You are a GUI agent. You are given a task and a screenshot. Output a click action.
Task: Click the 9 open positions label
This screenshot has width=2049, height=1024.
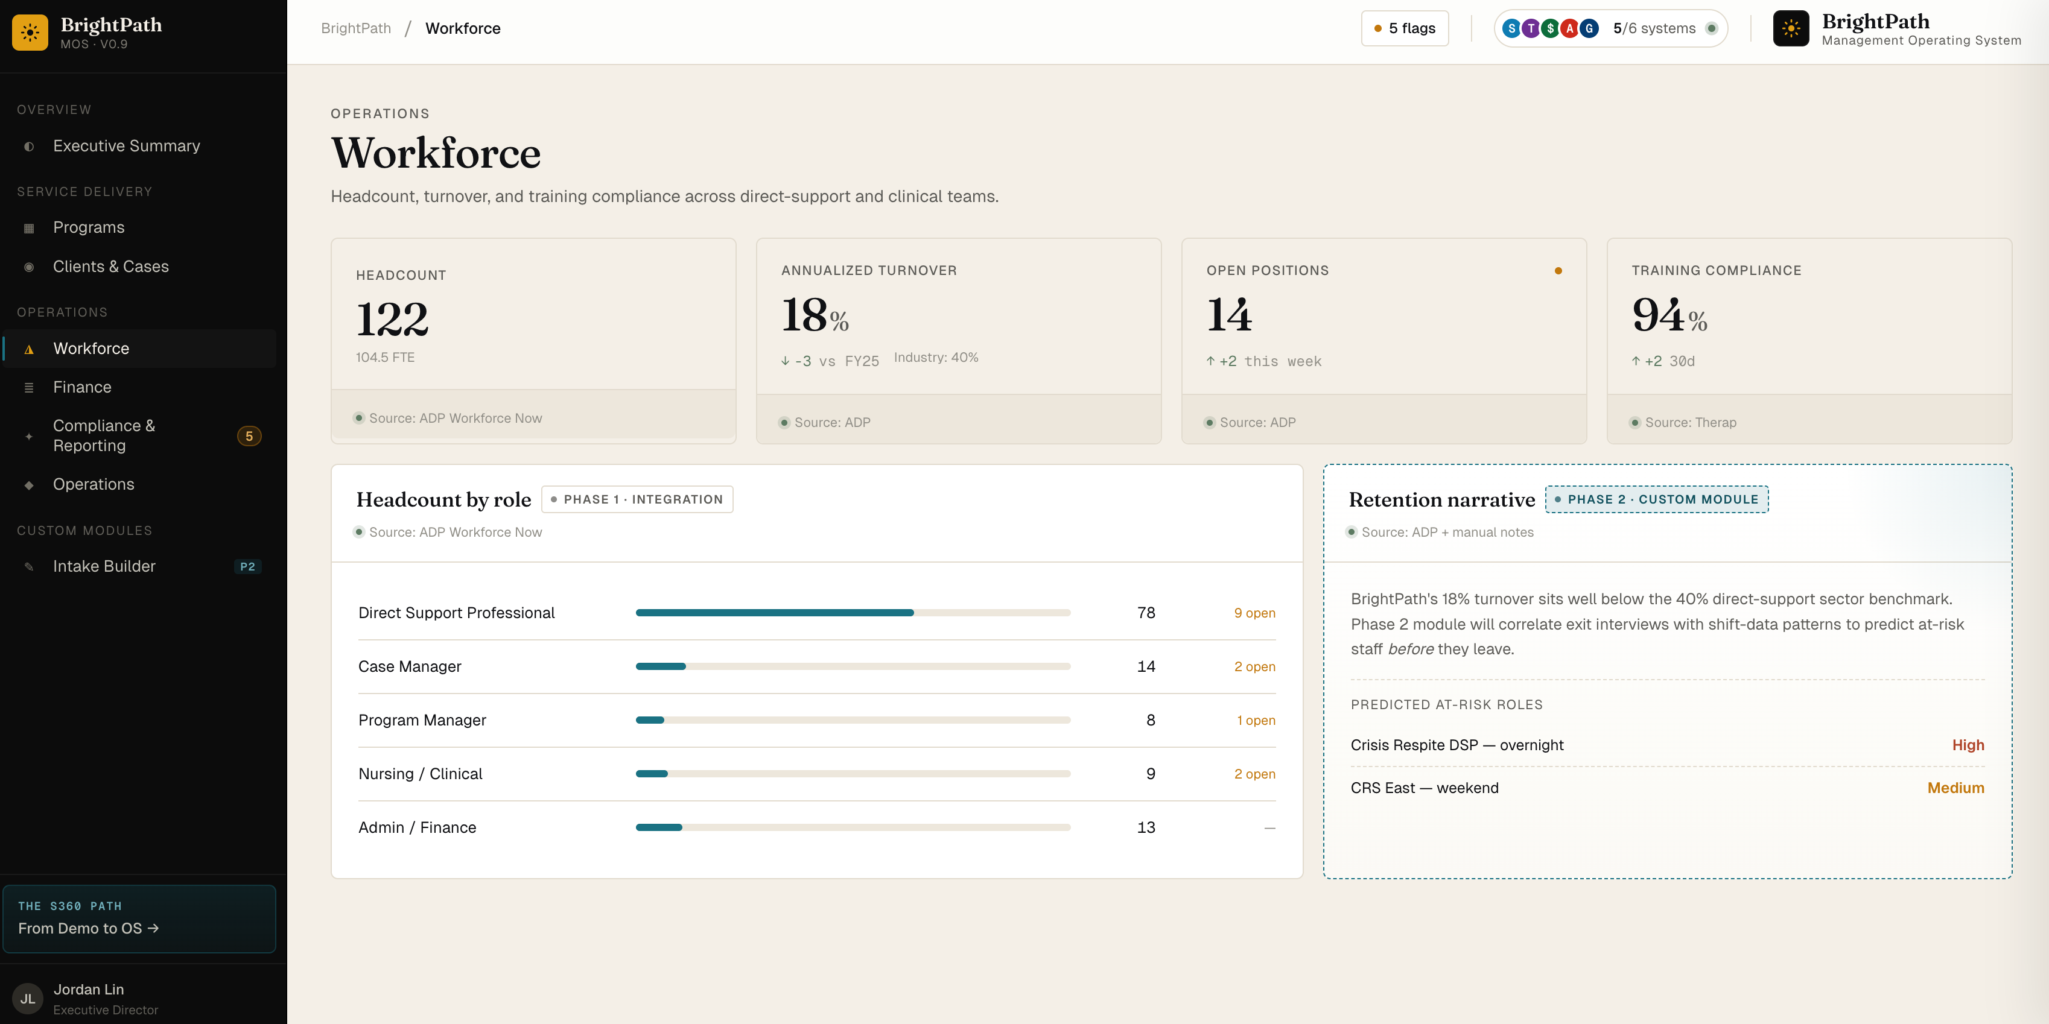pos(1254,613)
